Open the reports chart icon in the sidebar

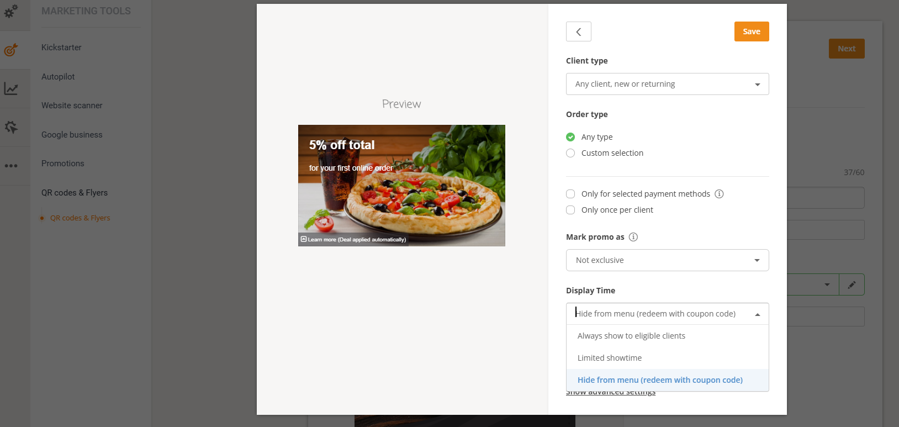click(x=11, y=88)
